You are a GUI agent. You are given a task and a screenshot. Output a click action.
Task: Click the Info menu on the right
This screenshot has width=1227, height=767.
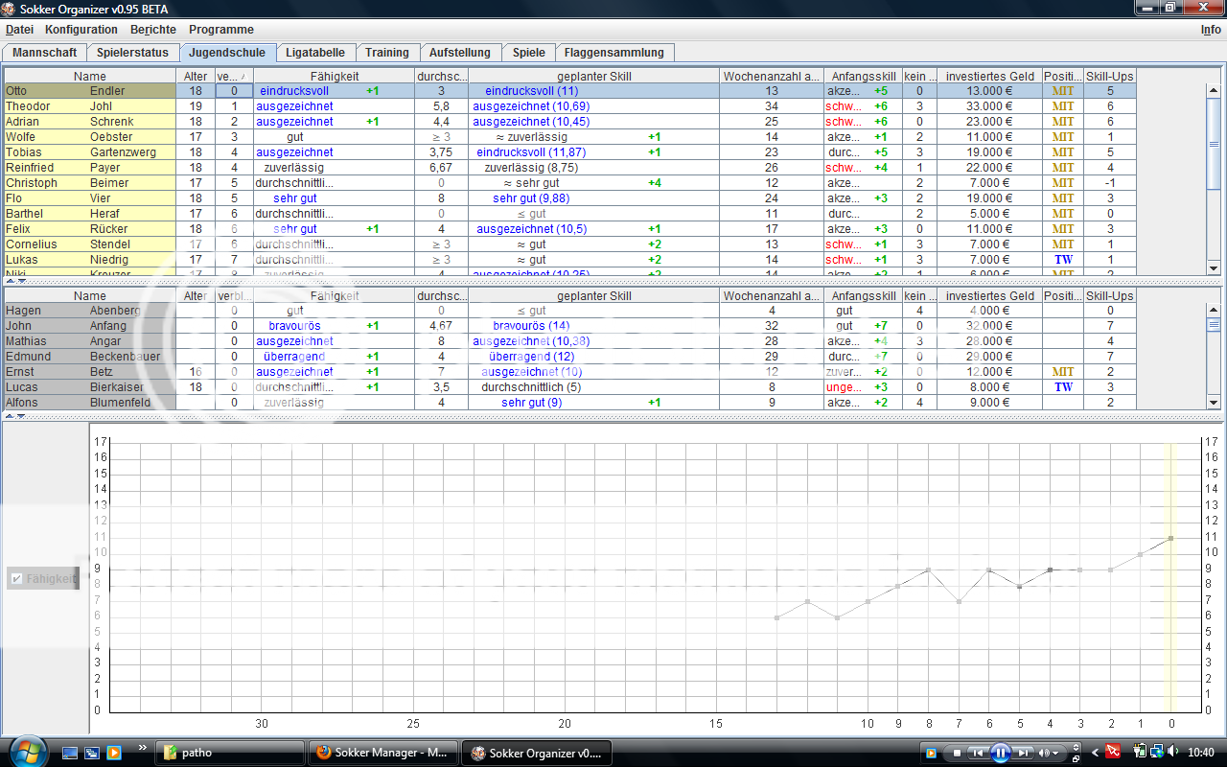point(1211,30)
